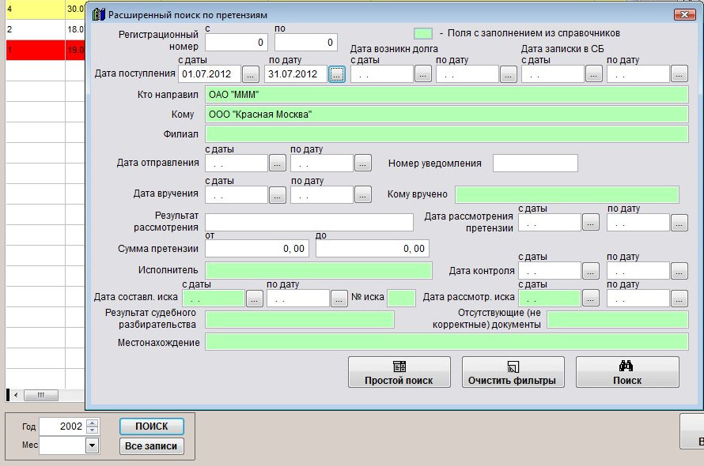Click the horizontal scrollbar left arrow in table

click(x=16, y=395)
